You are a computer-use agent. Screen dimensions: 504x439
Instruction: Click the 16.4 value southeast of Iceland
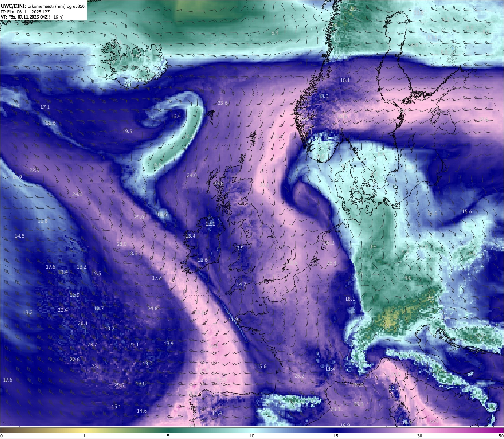[x=176, y=116]
